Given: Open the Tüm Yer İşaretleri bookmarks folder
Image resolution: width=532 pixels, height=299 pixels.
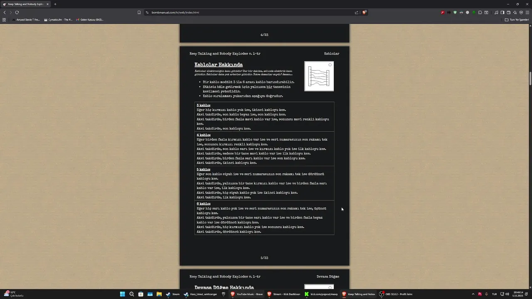Looking at the screenshot, I should [x=517, y=20].
